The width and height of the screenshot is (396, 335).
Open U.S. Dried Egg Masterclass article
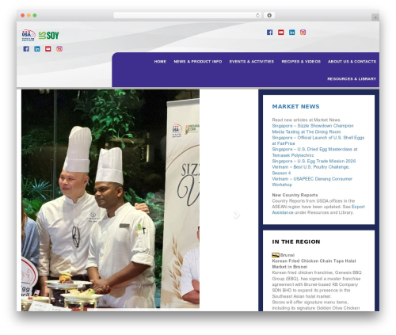click(x=314, y=152)
